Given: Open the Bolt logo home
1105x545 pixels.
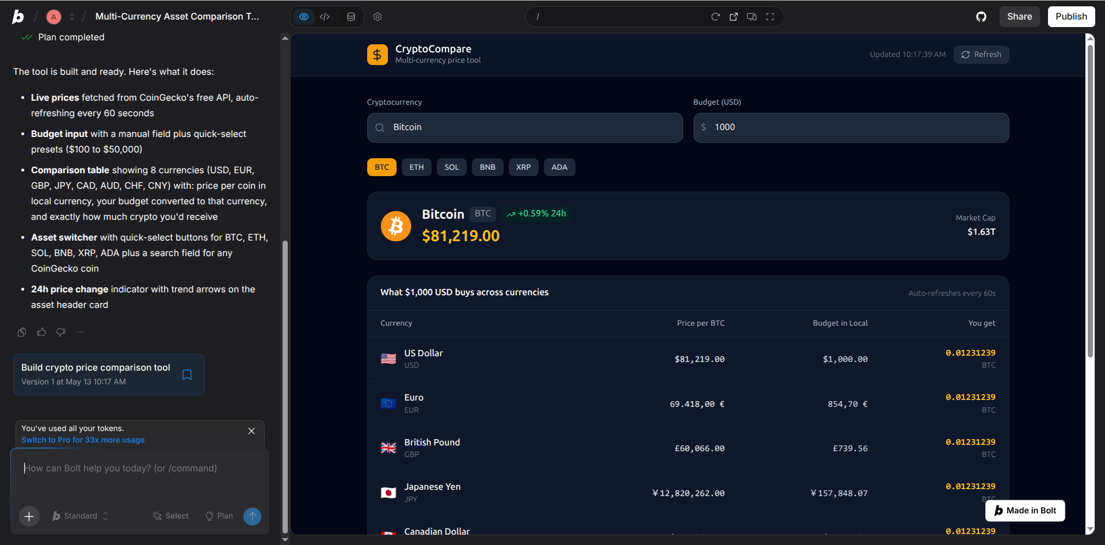Looking at the screenshot, I should [x=18, y=17].
